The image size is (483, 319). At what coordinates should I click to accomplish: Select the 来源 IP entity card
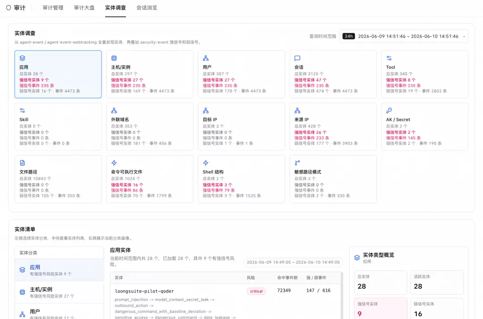333,127
